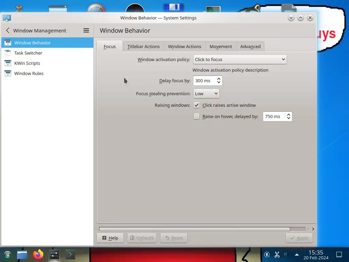Switch to the Window Actions tab
Viewport: 349px width, 262px height.
[184, 46]
